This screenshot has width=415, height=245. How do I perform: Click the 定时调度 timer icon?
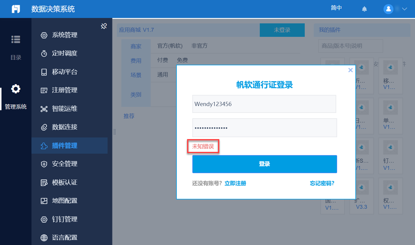coord(44,54)
